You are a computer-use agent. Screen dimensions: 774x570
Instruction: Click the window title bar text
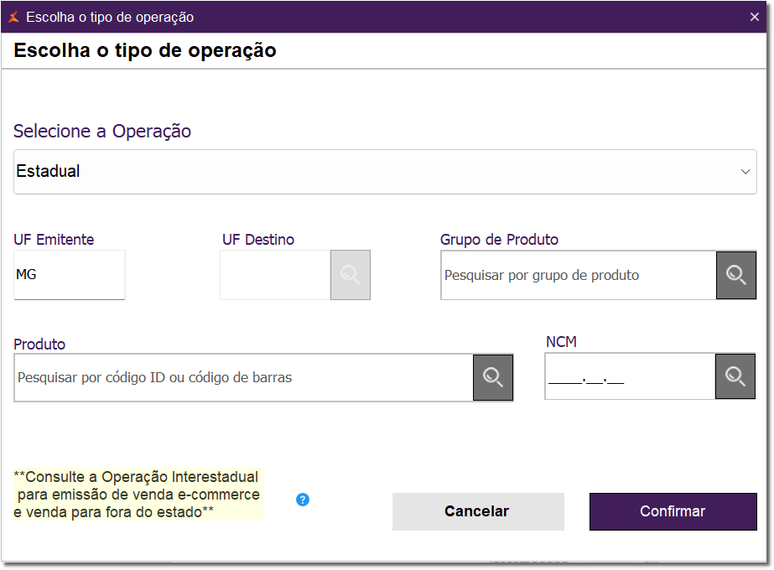[x=110, y=17]
